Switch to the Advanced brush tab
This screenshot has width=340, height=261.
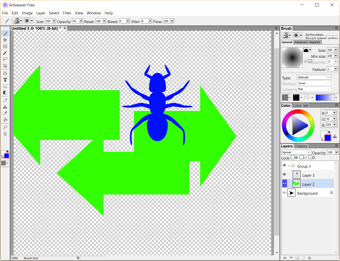click(301, 42)
